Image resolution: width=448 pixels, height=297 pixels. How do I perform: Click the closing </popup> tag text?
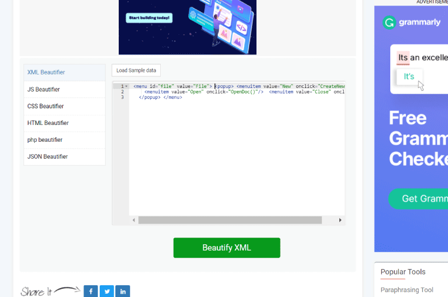click(x=150, y=97)
